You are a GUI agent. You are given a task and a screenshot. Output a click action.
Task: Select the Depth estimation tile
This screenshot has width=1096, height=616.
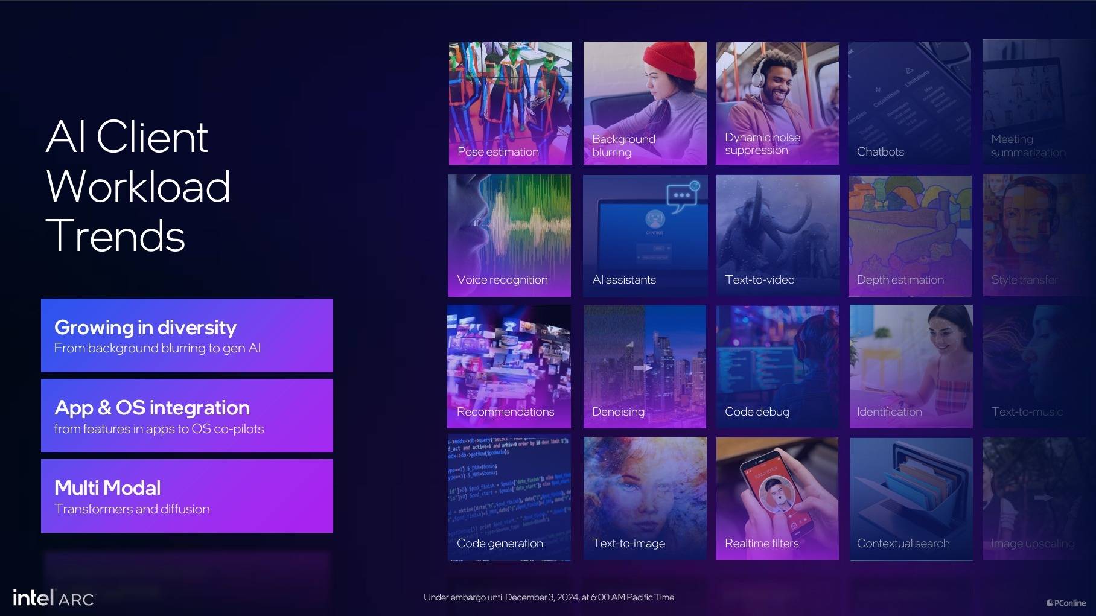pyautogui.click(x=910, y=235)
